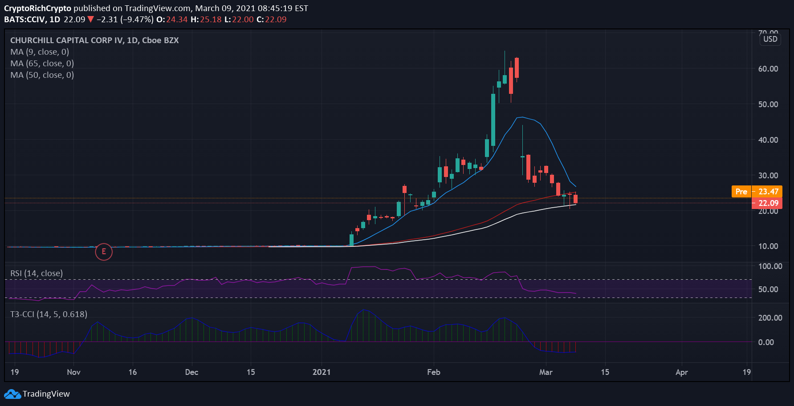Click the Mar date label on time axis
Screen dimensions: 794x406
pos(546,372)
